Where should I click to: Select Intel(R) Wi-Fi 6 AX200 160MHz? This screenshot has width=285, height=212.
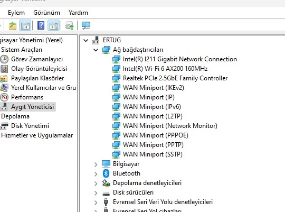pyautogui.click(x=165, y=69)
